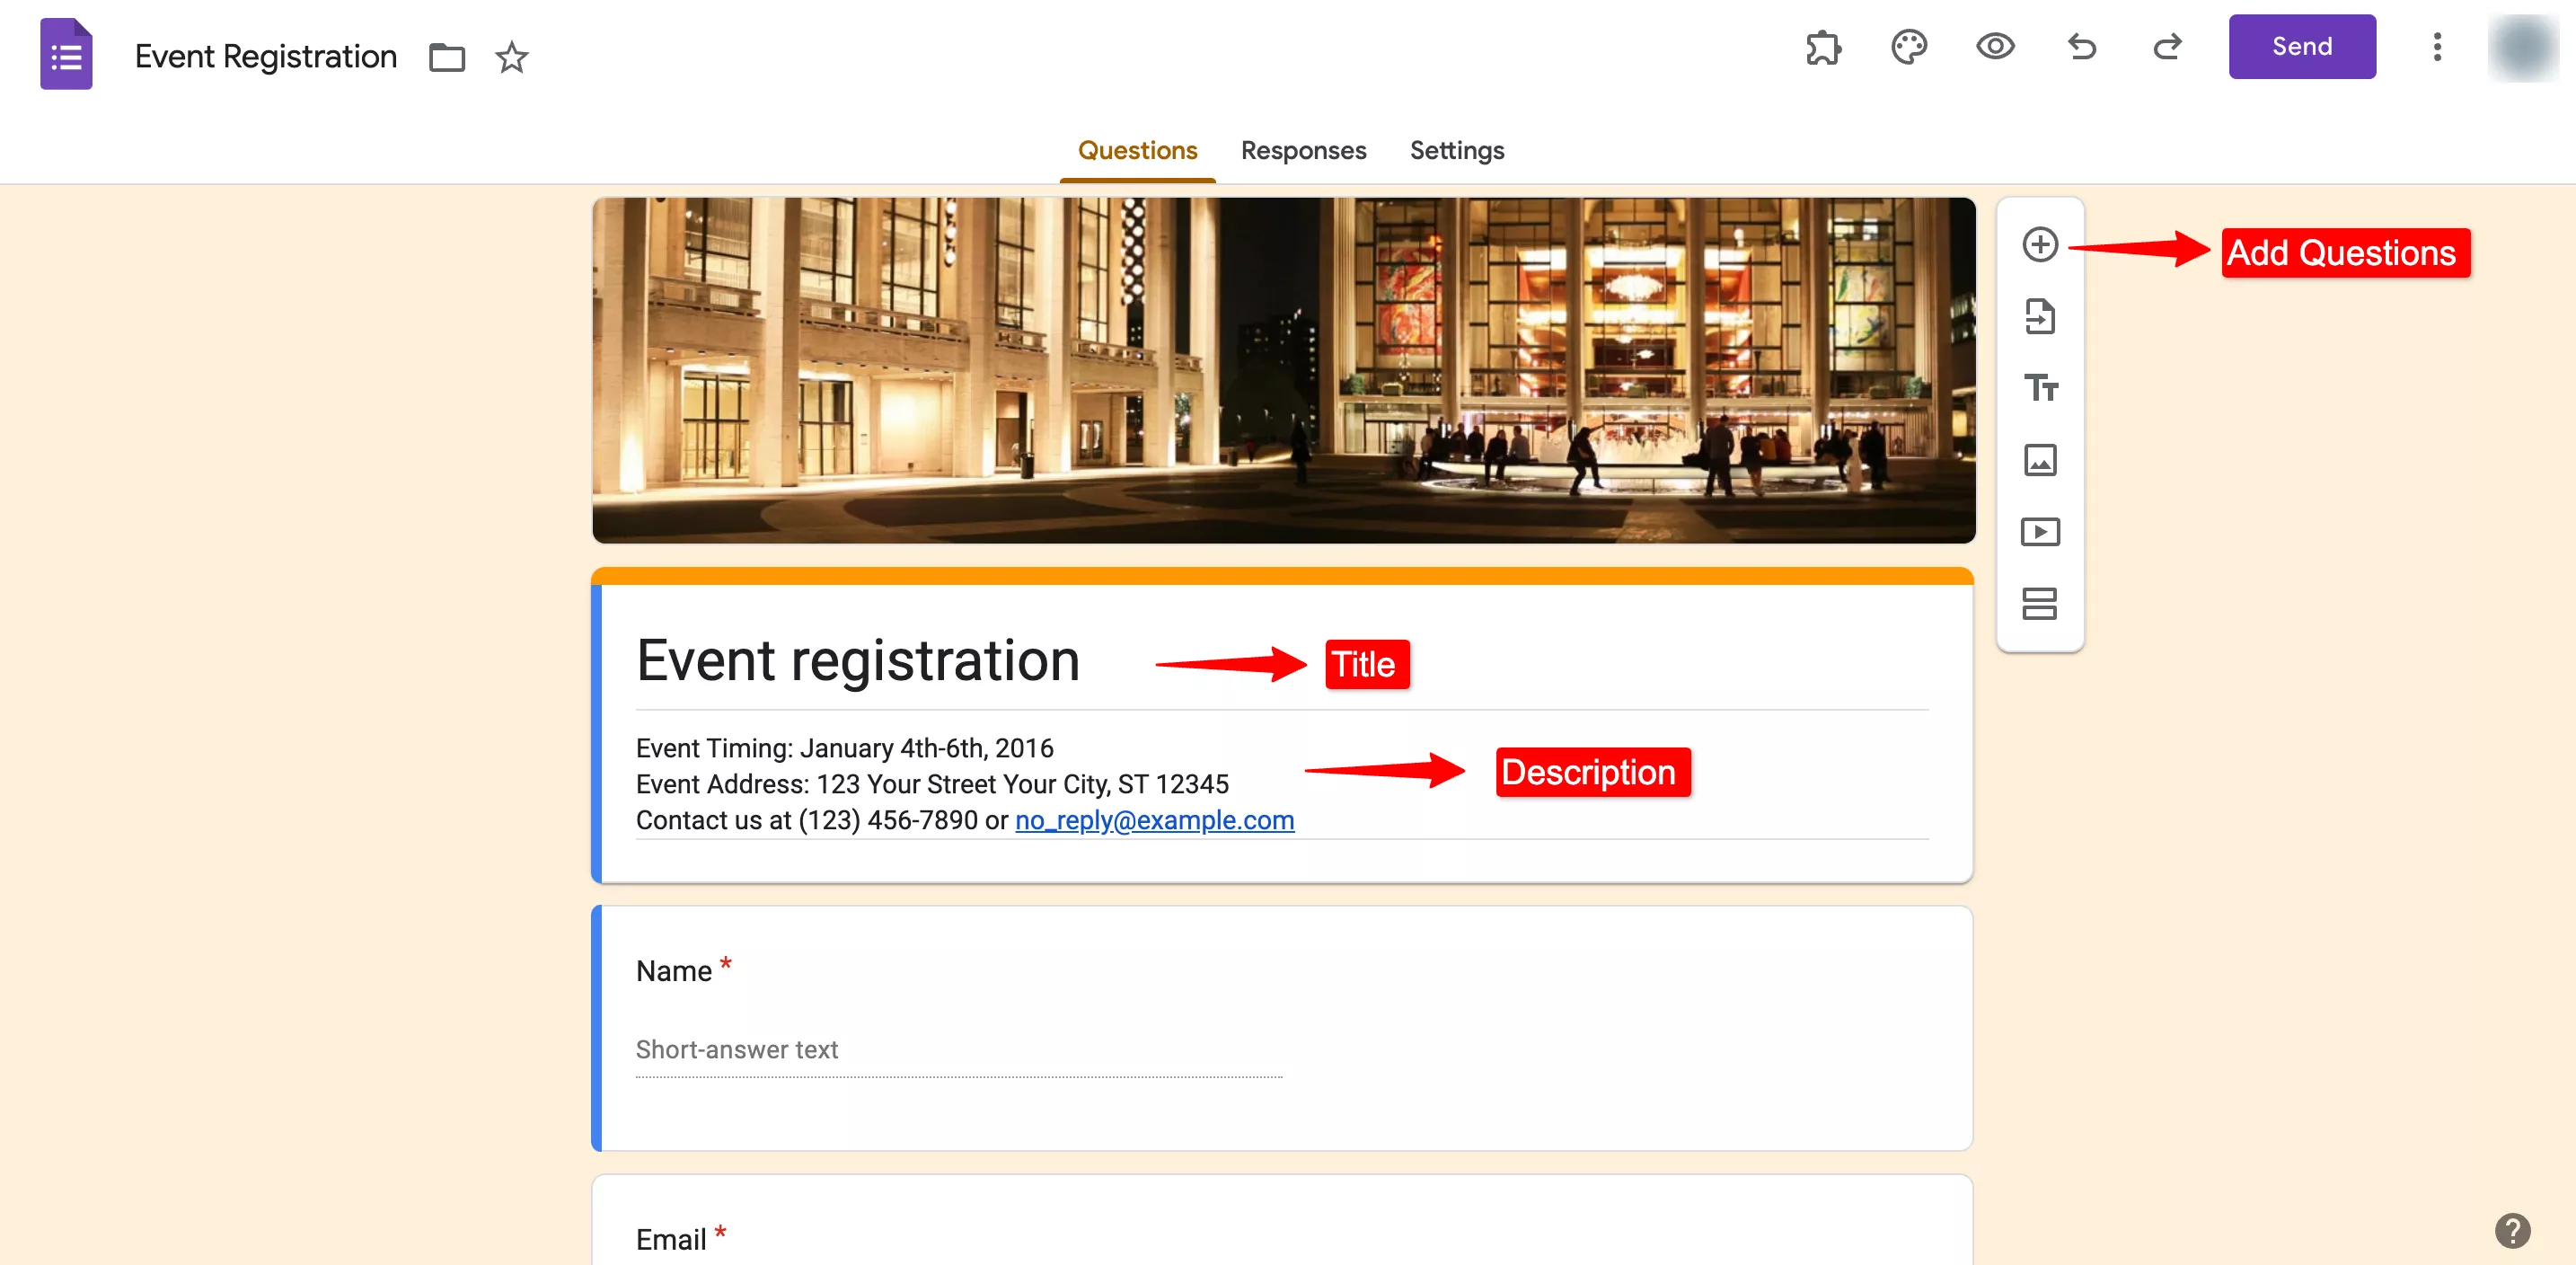
Task: Open the add-ons puzzle icon
Action: (x=1822, y=46)
